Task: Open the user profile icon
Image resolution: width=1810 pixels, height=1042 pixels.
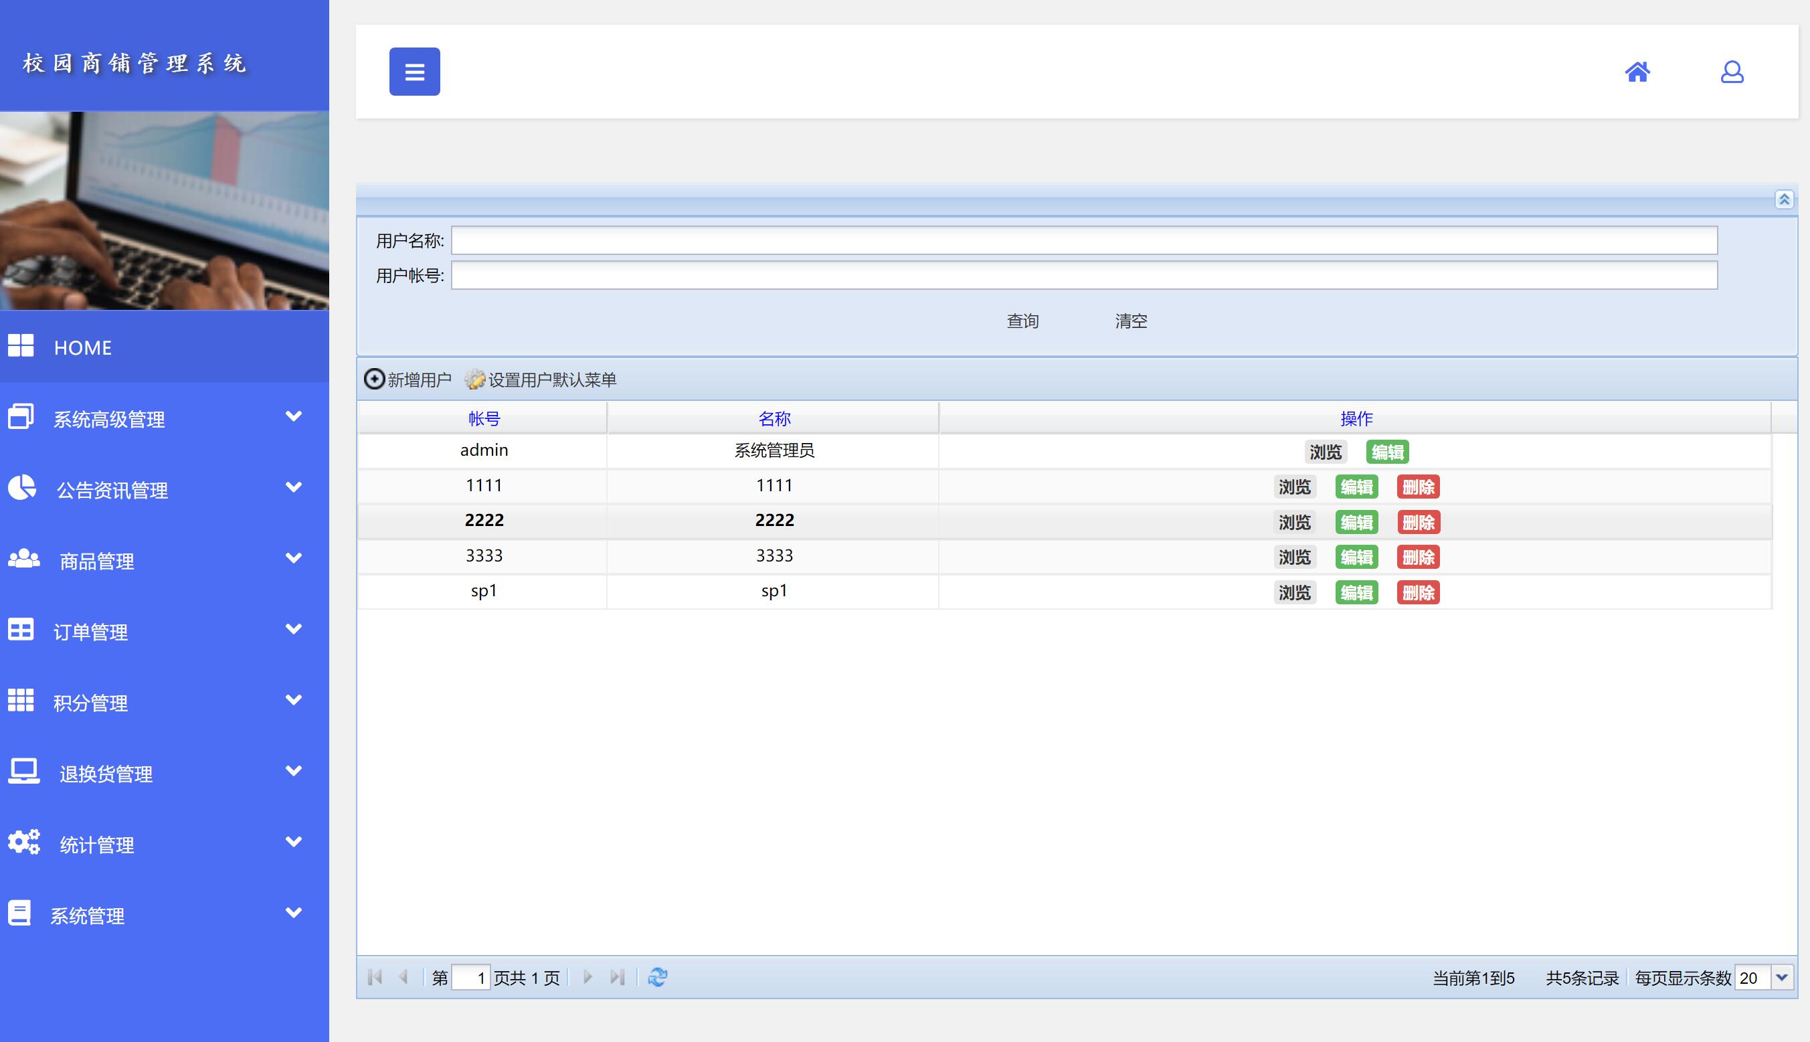Action: [x=1731, y=72]
